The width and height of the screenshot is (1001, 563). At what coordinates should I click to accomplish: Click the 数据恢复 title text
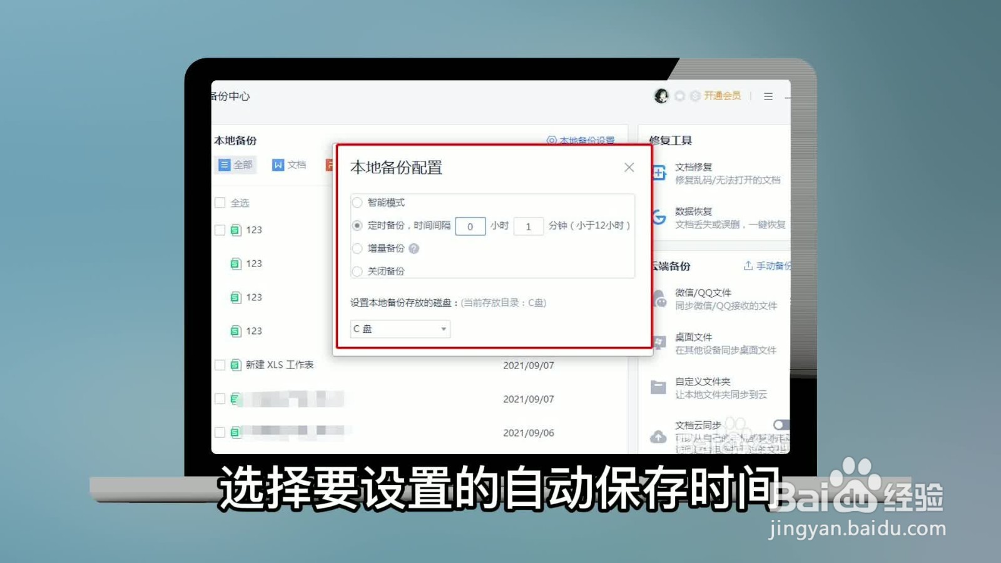[x=693, y=211]
